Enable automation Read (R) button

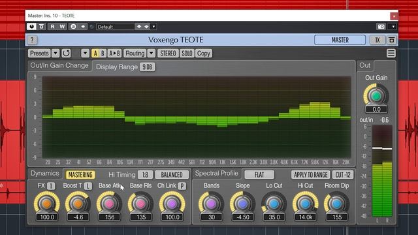(x=52, y=27)
